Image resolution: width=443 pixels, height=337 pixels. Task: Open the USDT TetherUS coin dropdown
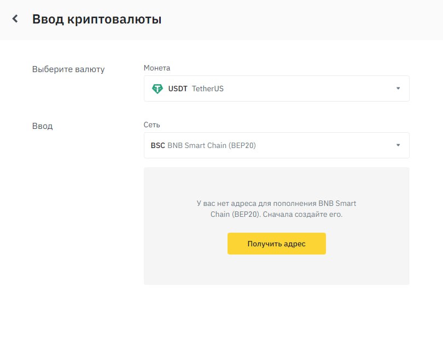[276, 88]
